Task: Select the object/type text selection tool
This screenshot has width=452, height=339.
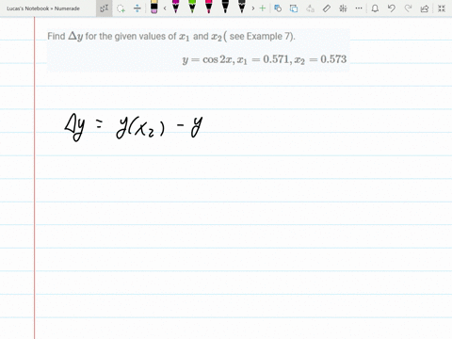Action: (x=105, y=8)
